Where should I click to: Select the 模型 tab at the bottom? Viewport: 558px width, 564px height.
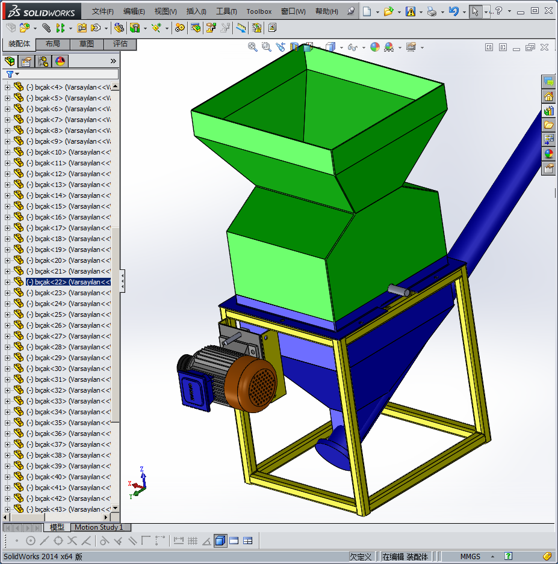[57, 527]
